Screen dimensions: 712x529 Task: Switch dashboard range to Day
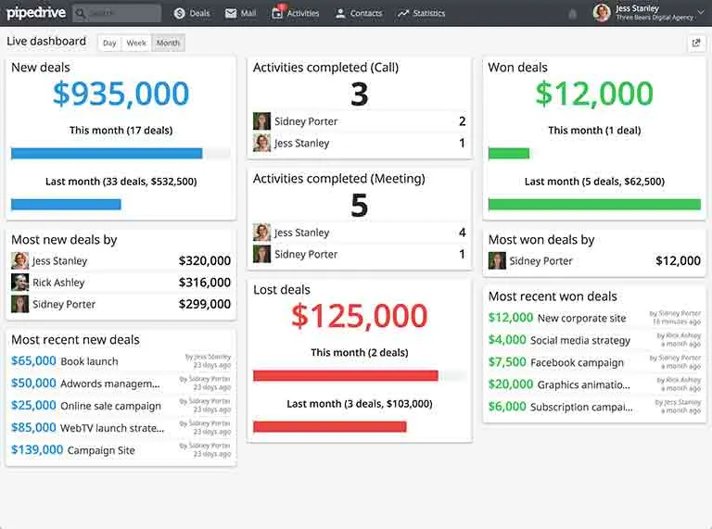109,43
